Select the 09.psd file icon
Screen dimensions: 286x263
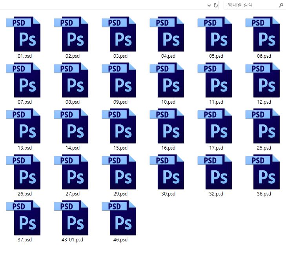(119, 80)
